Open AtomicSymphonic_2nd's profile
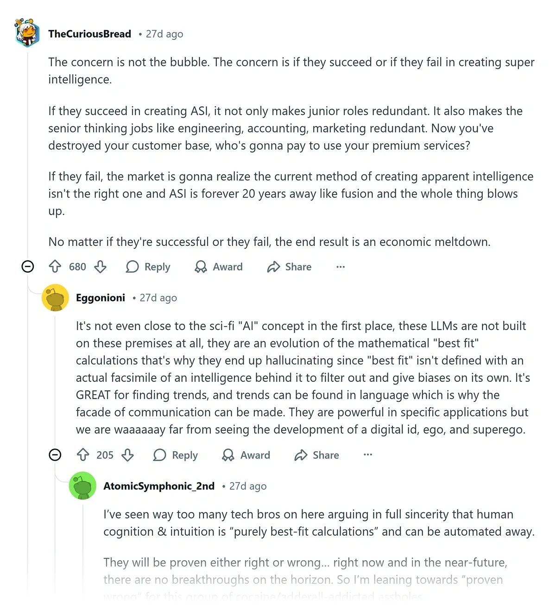Screen dimensions: 556x614 pyautogui.click(x=158, y=486)
